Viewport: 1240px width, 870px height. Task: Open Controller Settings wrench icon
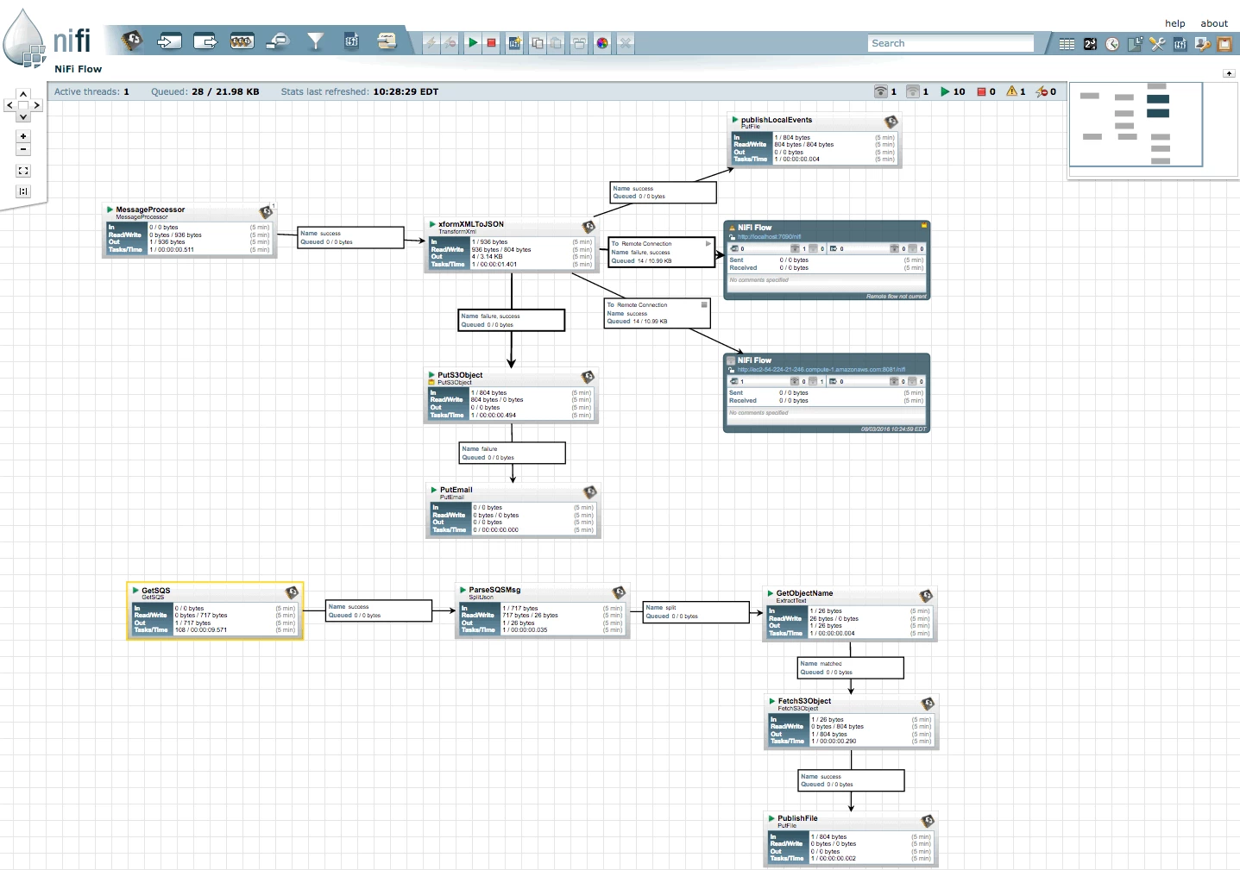click(1157, 44)
